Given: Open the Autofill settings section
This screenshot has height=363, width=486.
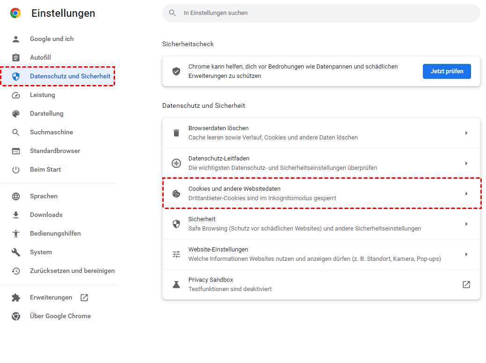Looking at the screenshot, I should (x=40, y=58).
